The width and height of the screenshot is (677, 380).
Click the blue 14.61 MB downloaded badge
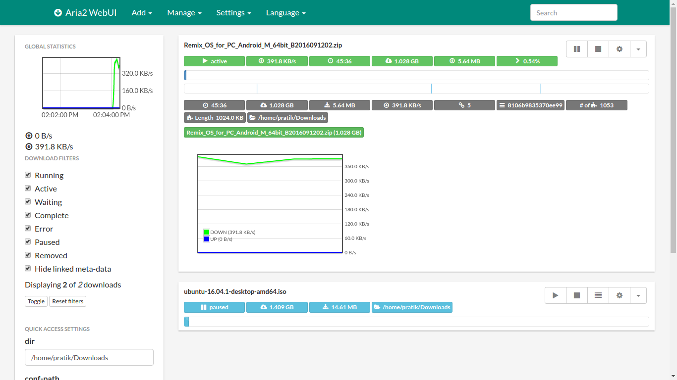coord(339,307)
